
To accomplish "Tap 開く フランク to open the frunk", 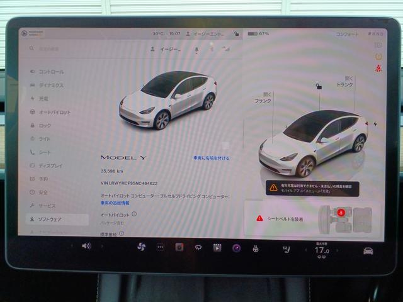I will 263,98.
